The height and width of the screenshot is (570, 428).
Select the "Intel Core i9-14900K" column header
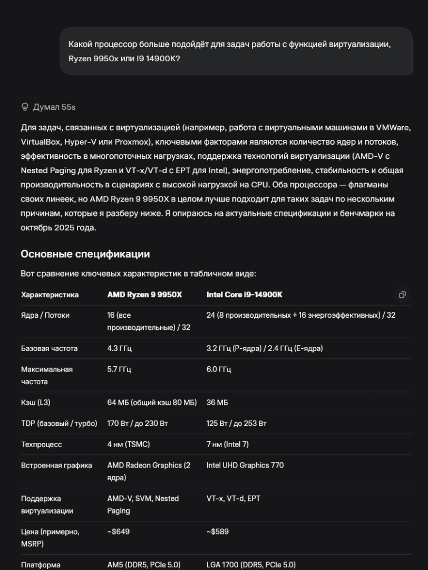[244, 294]
